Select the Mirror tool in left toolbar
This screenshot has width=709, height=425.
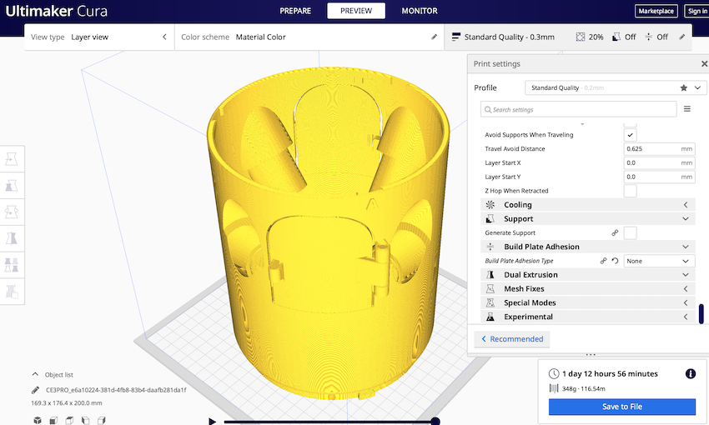tap(12, 238)
